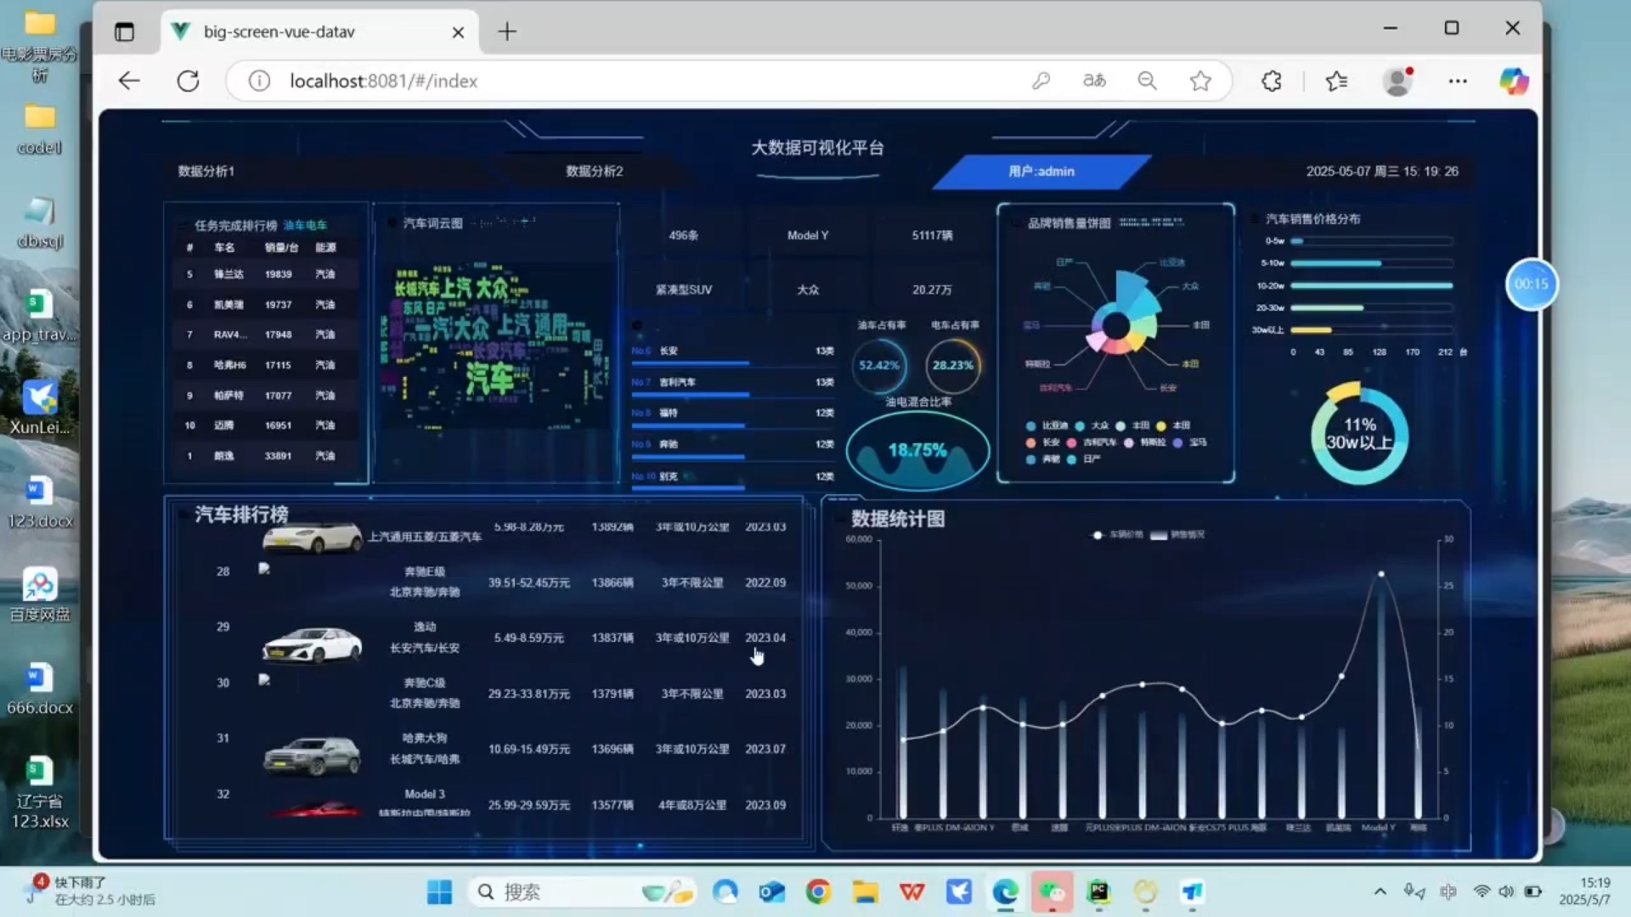Click the 哈弗大狗 car thumbnail
The height and width of the screenshot is (917, 1631).
click(312, 756)
